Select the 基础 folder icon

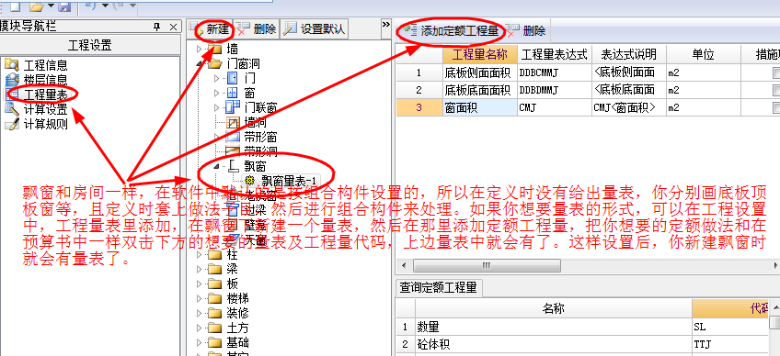[x=214, y=342]
